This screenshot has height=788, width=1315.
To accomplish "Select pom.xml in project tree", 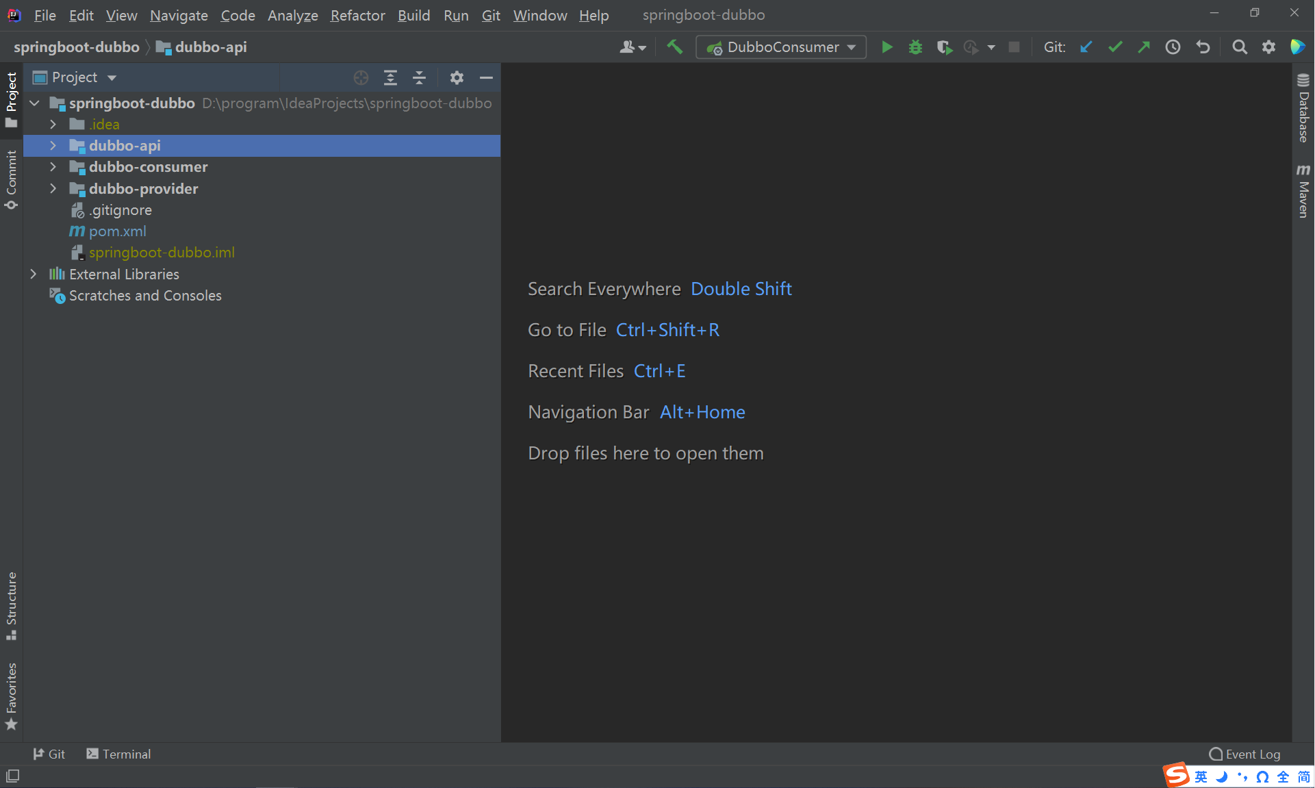I will coord(117,231).
